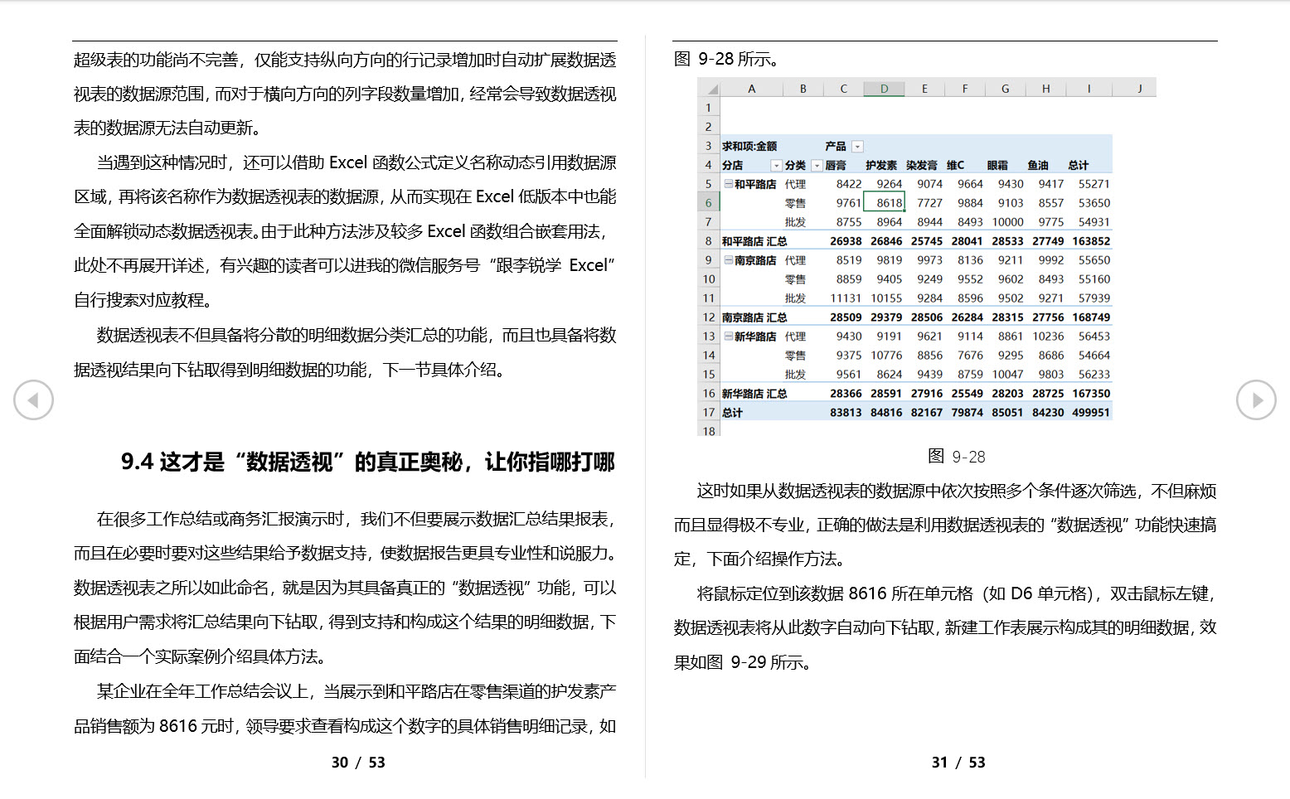Screen dimensions: 1290x799
Task: Select the cell with value 10776
Action: point(886,356)
